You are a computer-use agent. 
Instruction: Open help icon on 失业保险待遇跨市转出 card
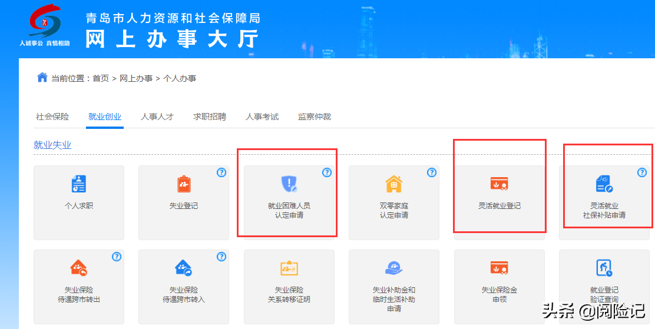coord(117,257)
